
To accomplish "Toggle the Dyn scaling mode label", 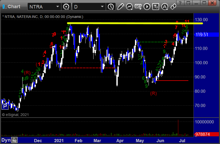I will click(x=6, y=140).
